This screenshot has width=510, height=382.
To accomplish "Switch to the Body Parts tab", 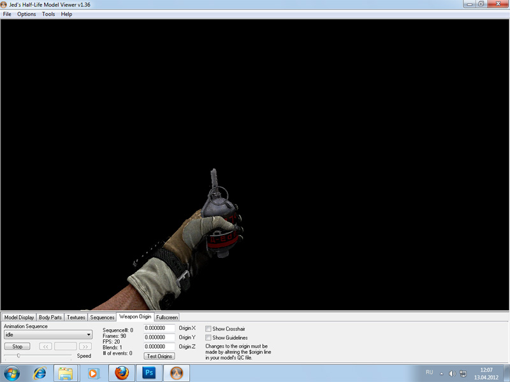I will (50, 317).
